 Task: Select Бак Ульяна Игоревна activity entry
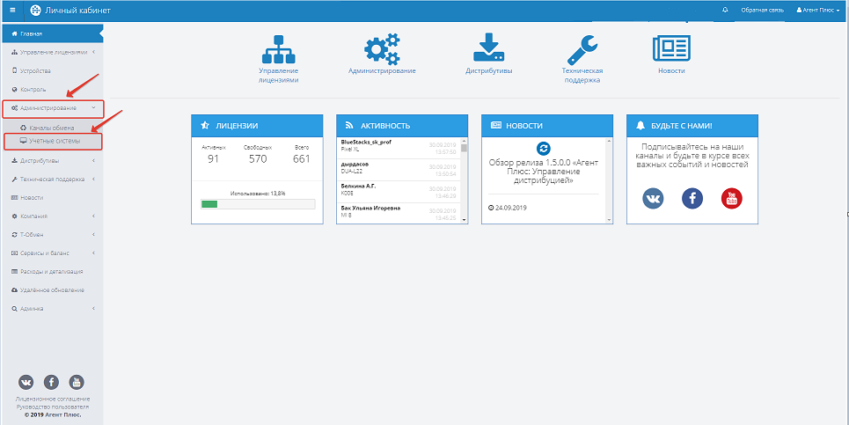(398, 213)
